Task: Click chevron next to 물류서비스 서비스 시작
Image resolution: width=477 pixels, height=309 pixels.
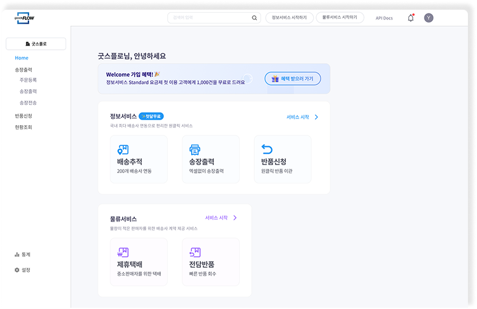Action: pyautogui.click(x=235, y=218)
